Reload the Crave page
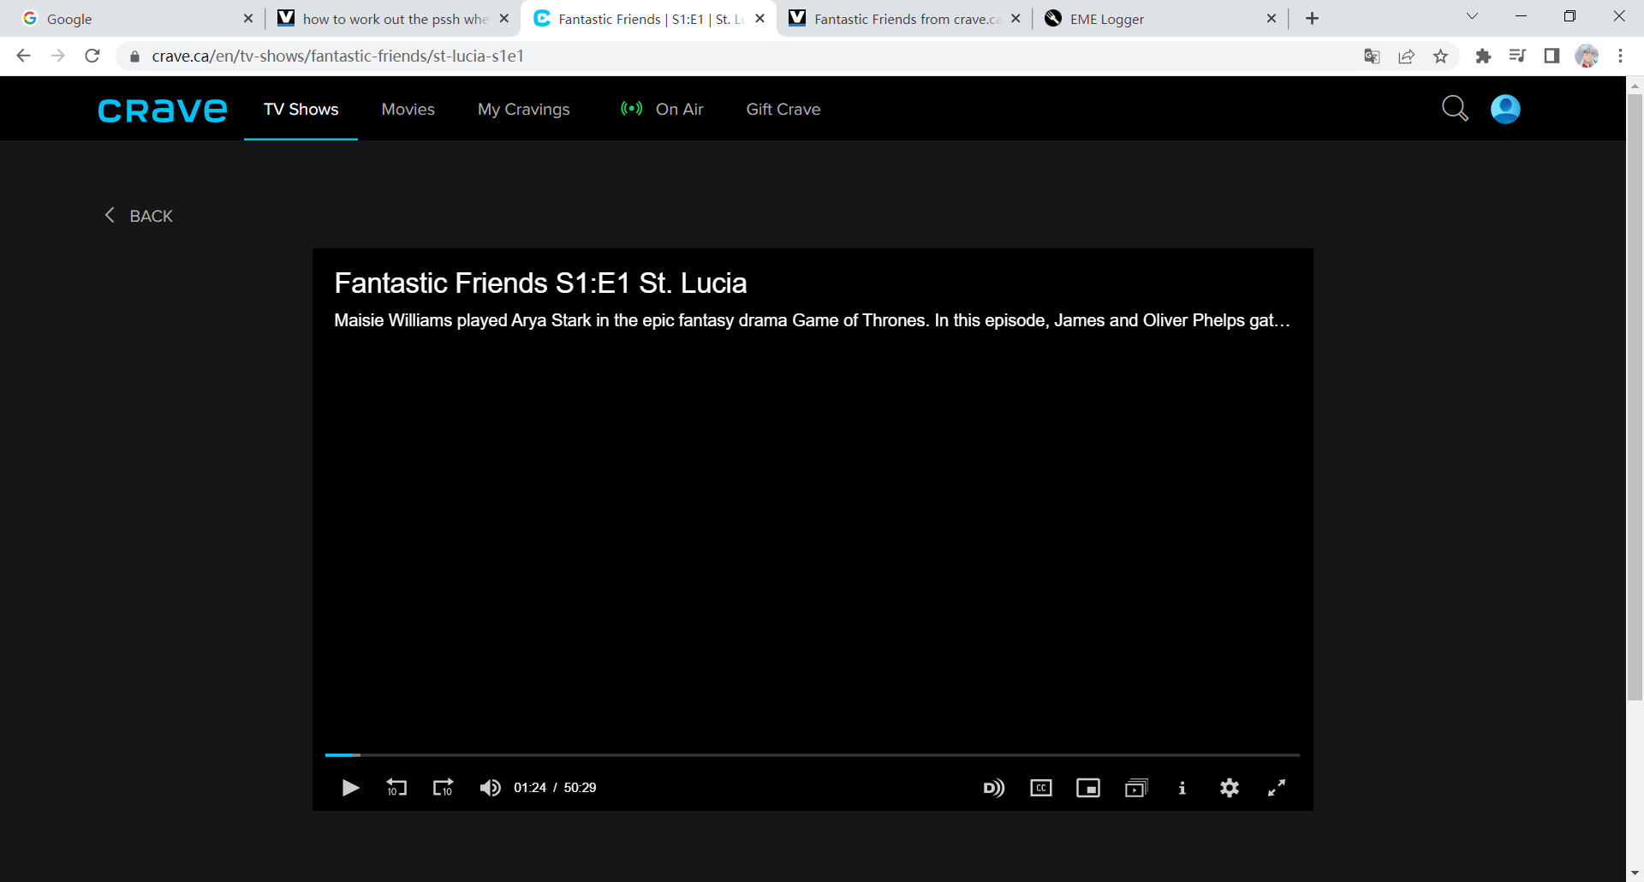 tap(92, 56)
